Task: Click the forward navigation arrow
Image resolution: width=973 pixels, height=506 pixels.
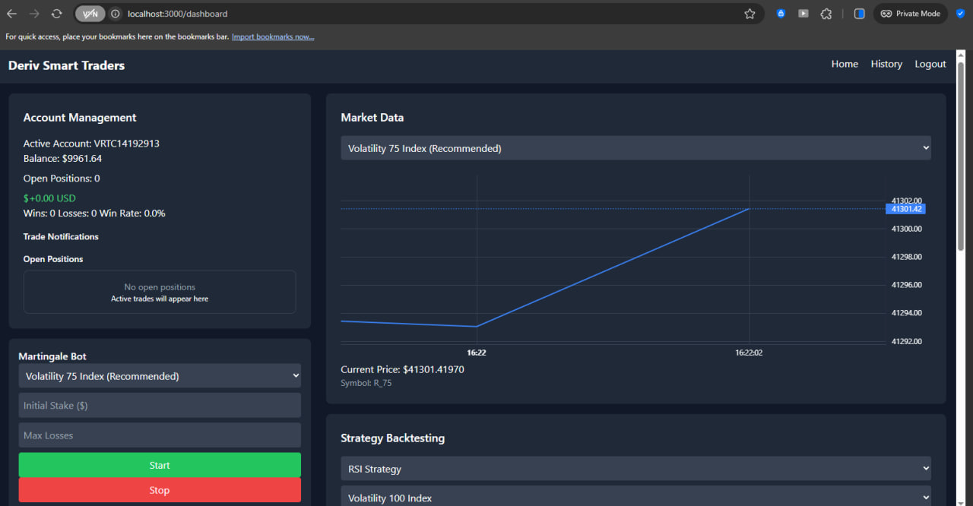Action: (34, 13)
